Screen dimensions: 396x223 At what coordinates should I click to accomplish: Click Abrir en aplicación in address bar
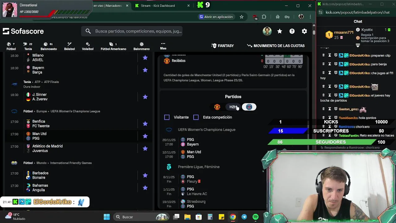point(216,17)
